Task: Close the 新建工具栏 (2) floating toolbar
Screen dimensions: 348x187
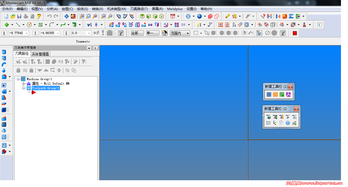Action: tap(296, 109)
